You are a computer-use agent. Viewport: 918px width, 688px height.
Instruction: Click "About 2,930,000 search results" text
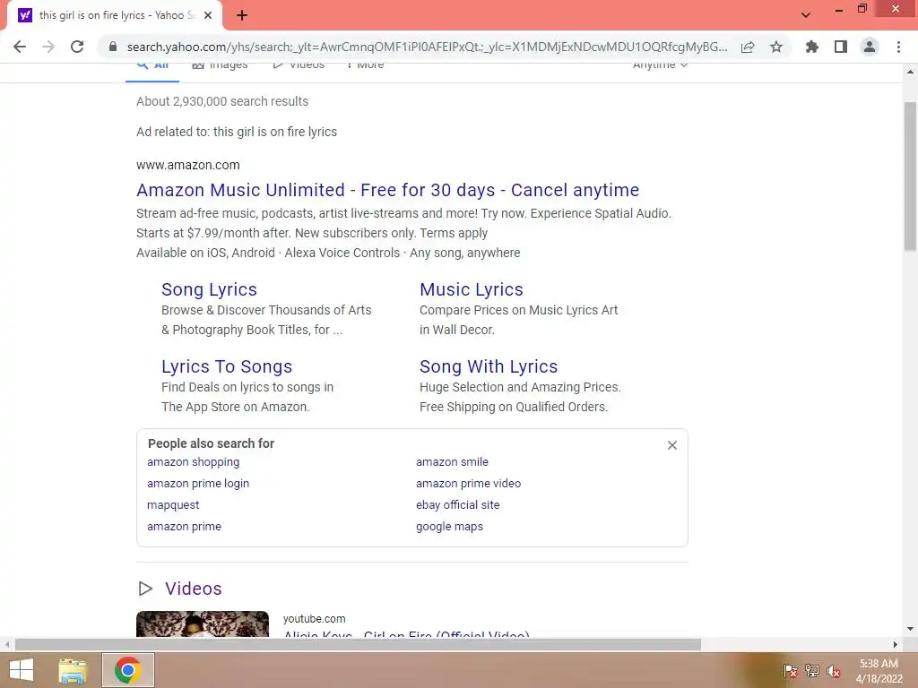click(x=222, y=101)
